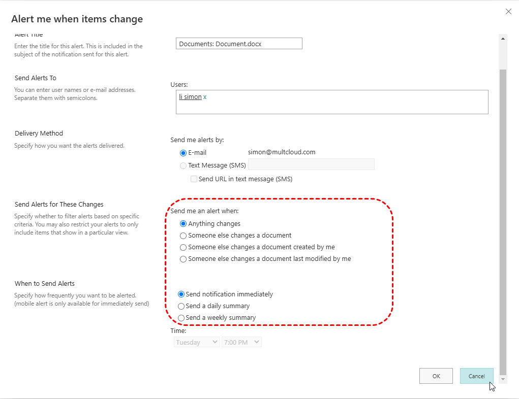Close the alert dialog with the X icon
This screenshot has width=519, height=399.
click(508, 12)
